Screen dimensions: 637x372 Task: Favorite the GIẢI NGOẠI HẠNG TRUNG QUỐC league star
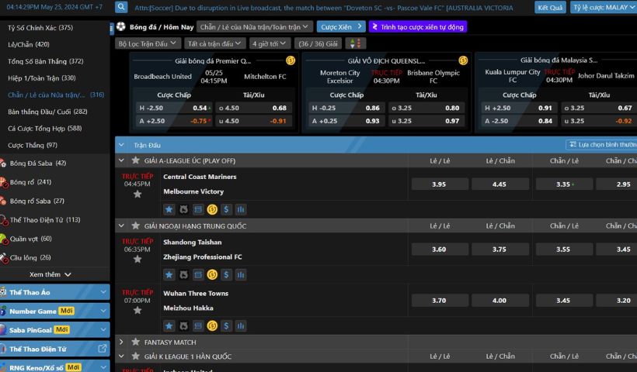136,226
